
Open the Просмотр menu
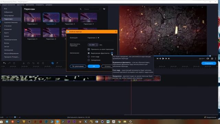(21, 5)
